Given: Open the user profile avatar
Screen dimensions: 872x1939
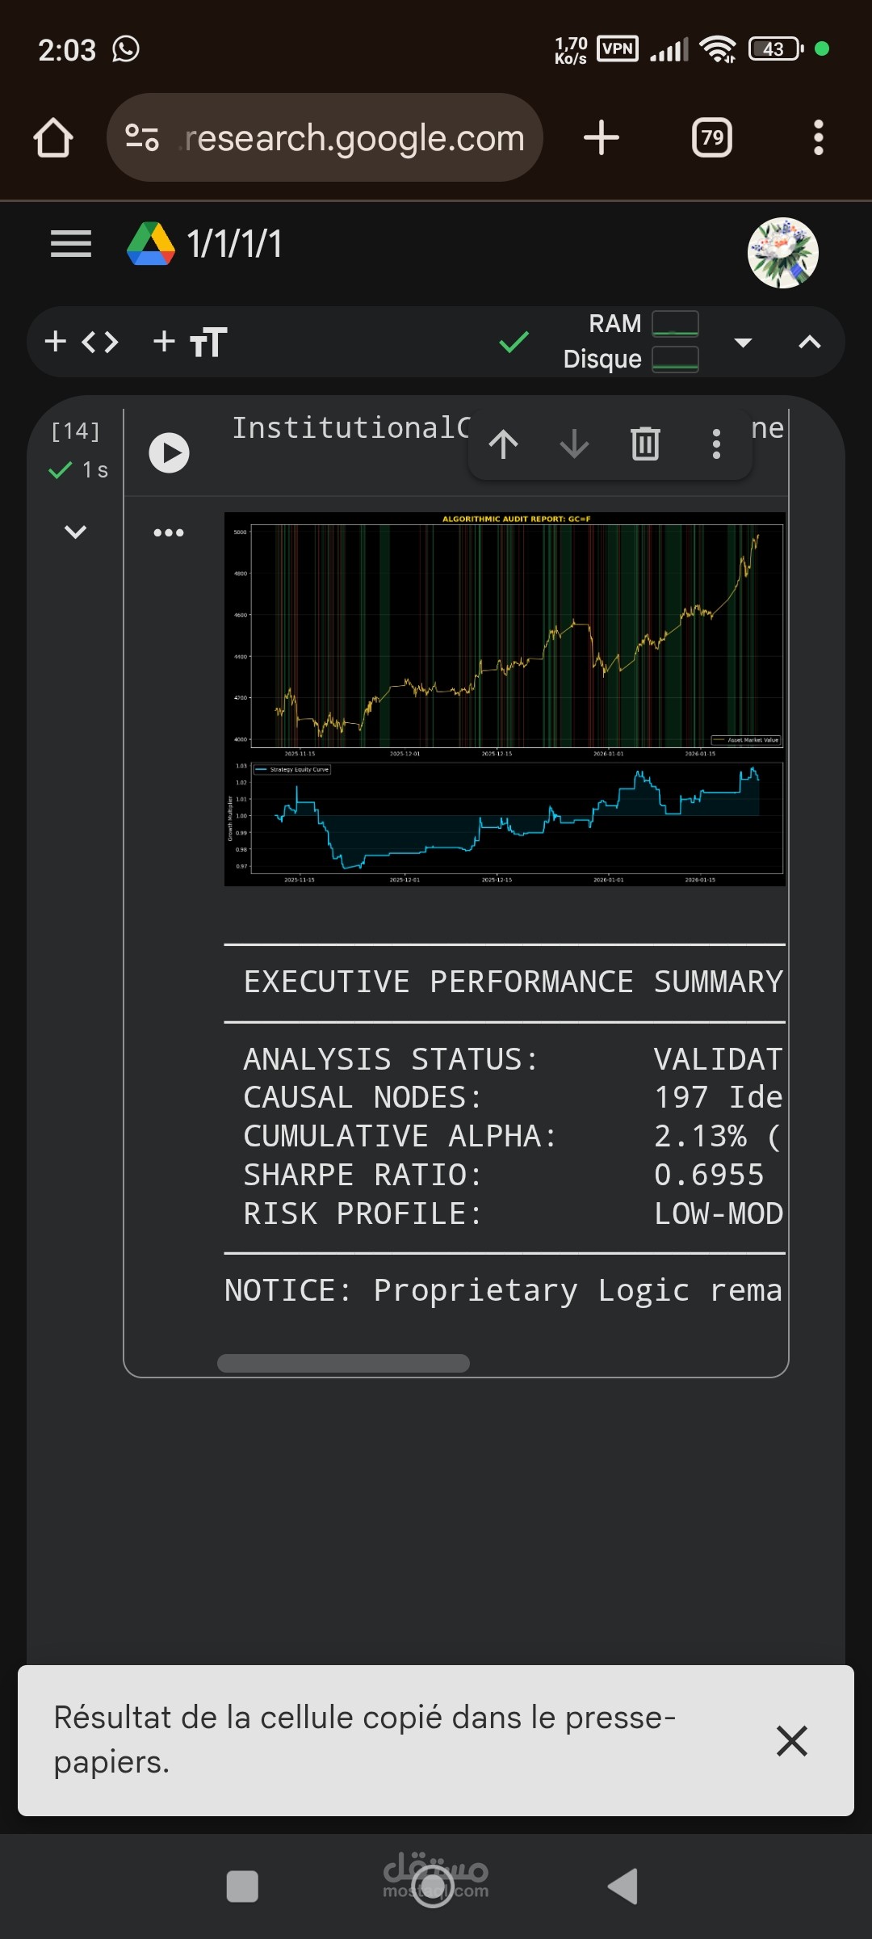Looking at the screenshot, I should pyautogui.click(x=782, y=253).
